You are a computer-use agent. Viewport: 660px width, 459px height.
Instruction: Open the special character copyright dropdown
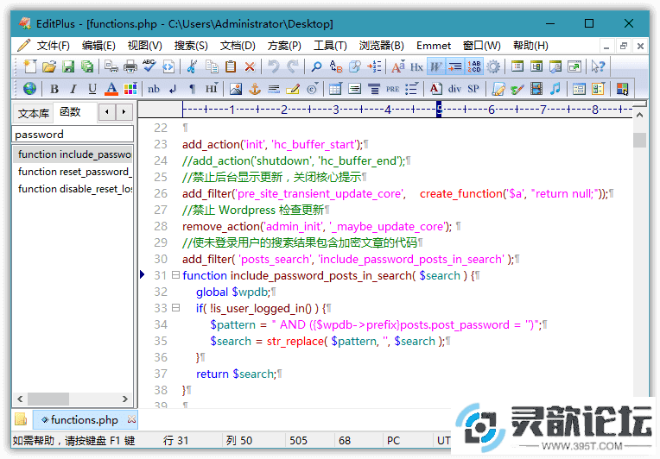[x=313, y=89]
